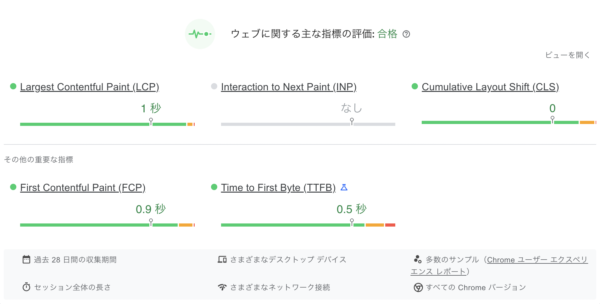This screenshot has height=304, width=600.
Task: Open the Largest Contentful Paint (LCP) link
Action: [x=90, y=87]
